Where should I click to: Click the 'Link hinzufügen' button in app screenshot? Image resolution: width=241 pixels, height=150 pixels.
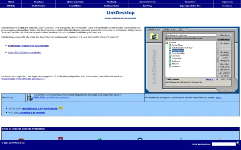point(224,35)
